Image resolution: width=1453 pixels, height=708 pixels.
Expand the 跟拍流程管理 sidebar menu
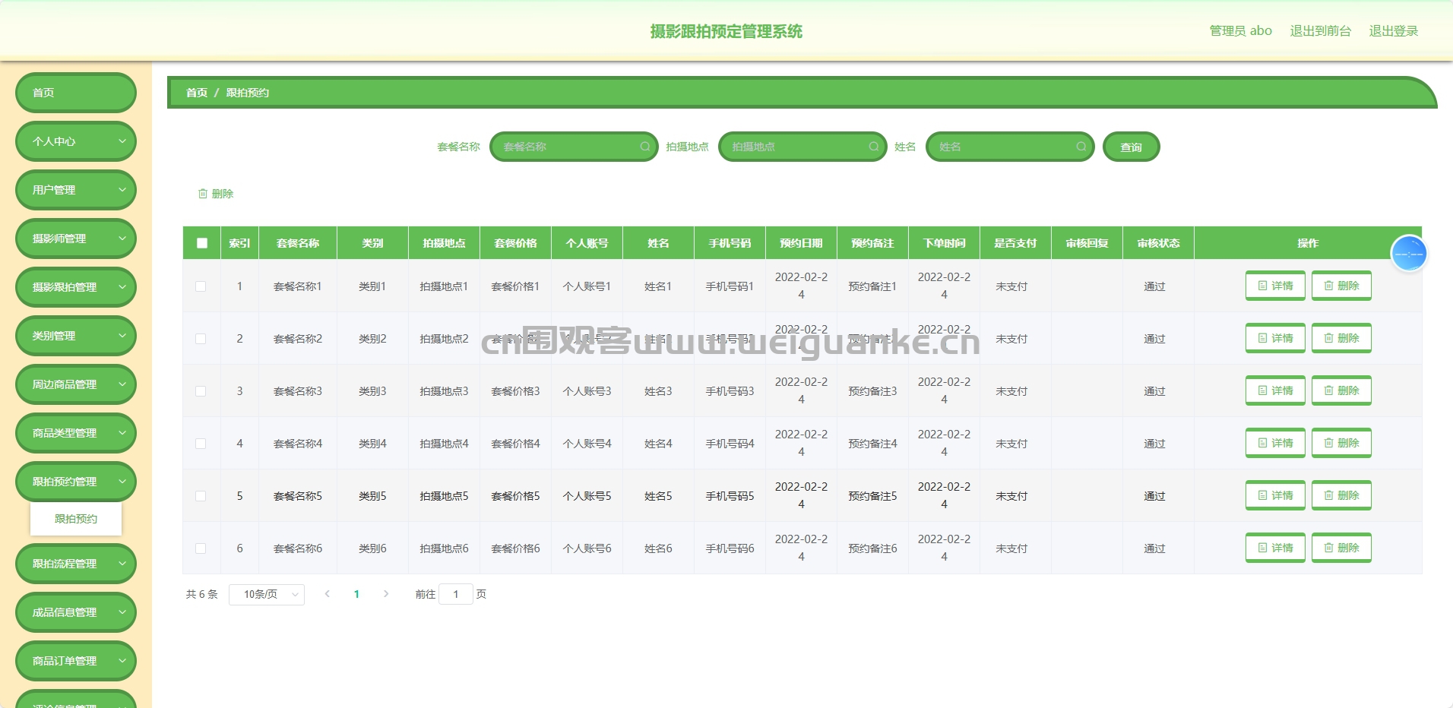[76, 564]
